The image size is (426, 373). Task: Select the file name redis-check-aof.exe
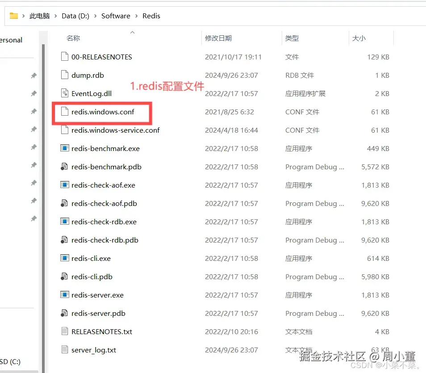(103, 185)
